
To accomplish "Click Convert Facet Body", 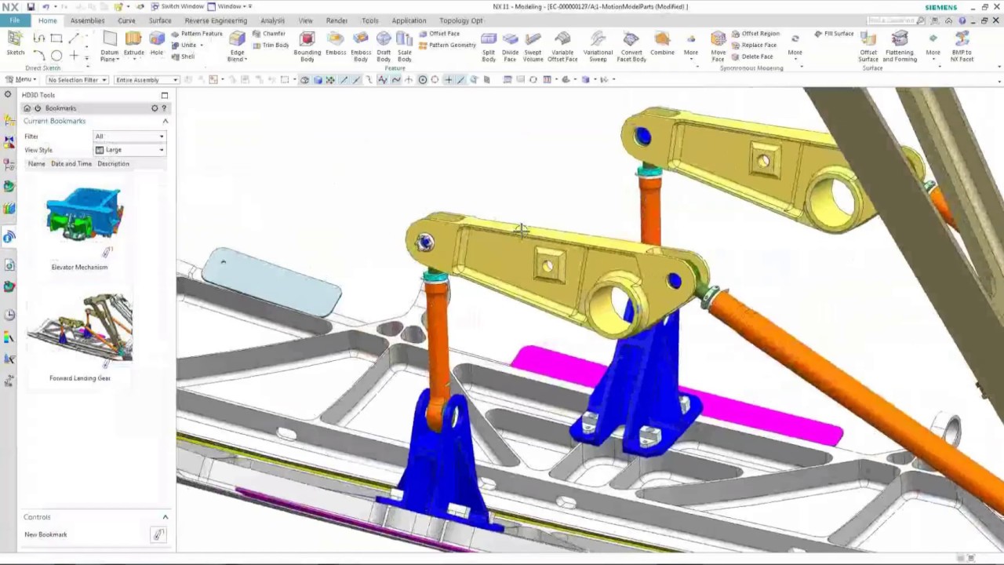I will coord(631,46).
